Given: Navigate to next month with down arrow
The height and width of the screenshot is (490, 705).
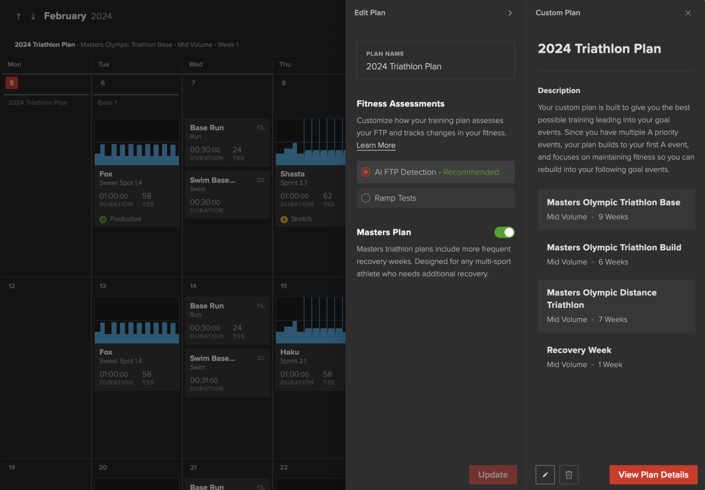Looking at the screenshot, I should tap(33, 16).
